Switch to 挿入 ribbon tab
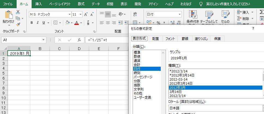Screen dimensions: 264x114 (x=39, y=4)
